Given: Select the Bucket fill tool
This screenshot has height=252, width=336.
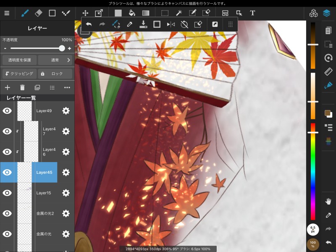Looking at the screenshot, I should [x=132, y=13].
